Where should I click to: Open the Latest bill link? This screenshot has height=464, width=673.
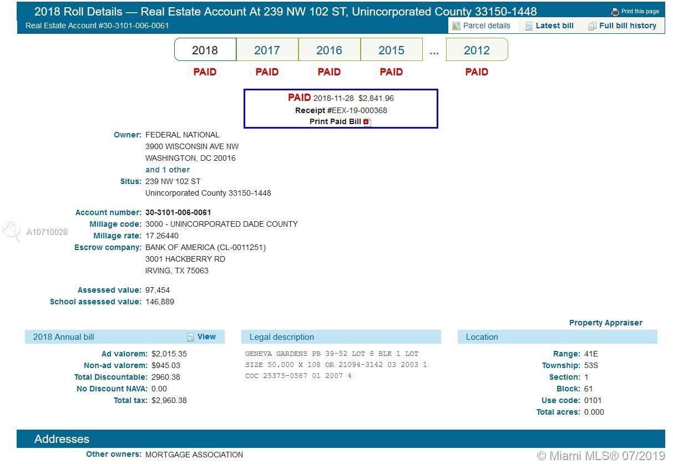tap(554, 26)
